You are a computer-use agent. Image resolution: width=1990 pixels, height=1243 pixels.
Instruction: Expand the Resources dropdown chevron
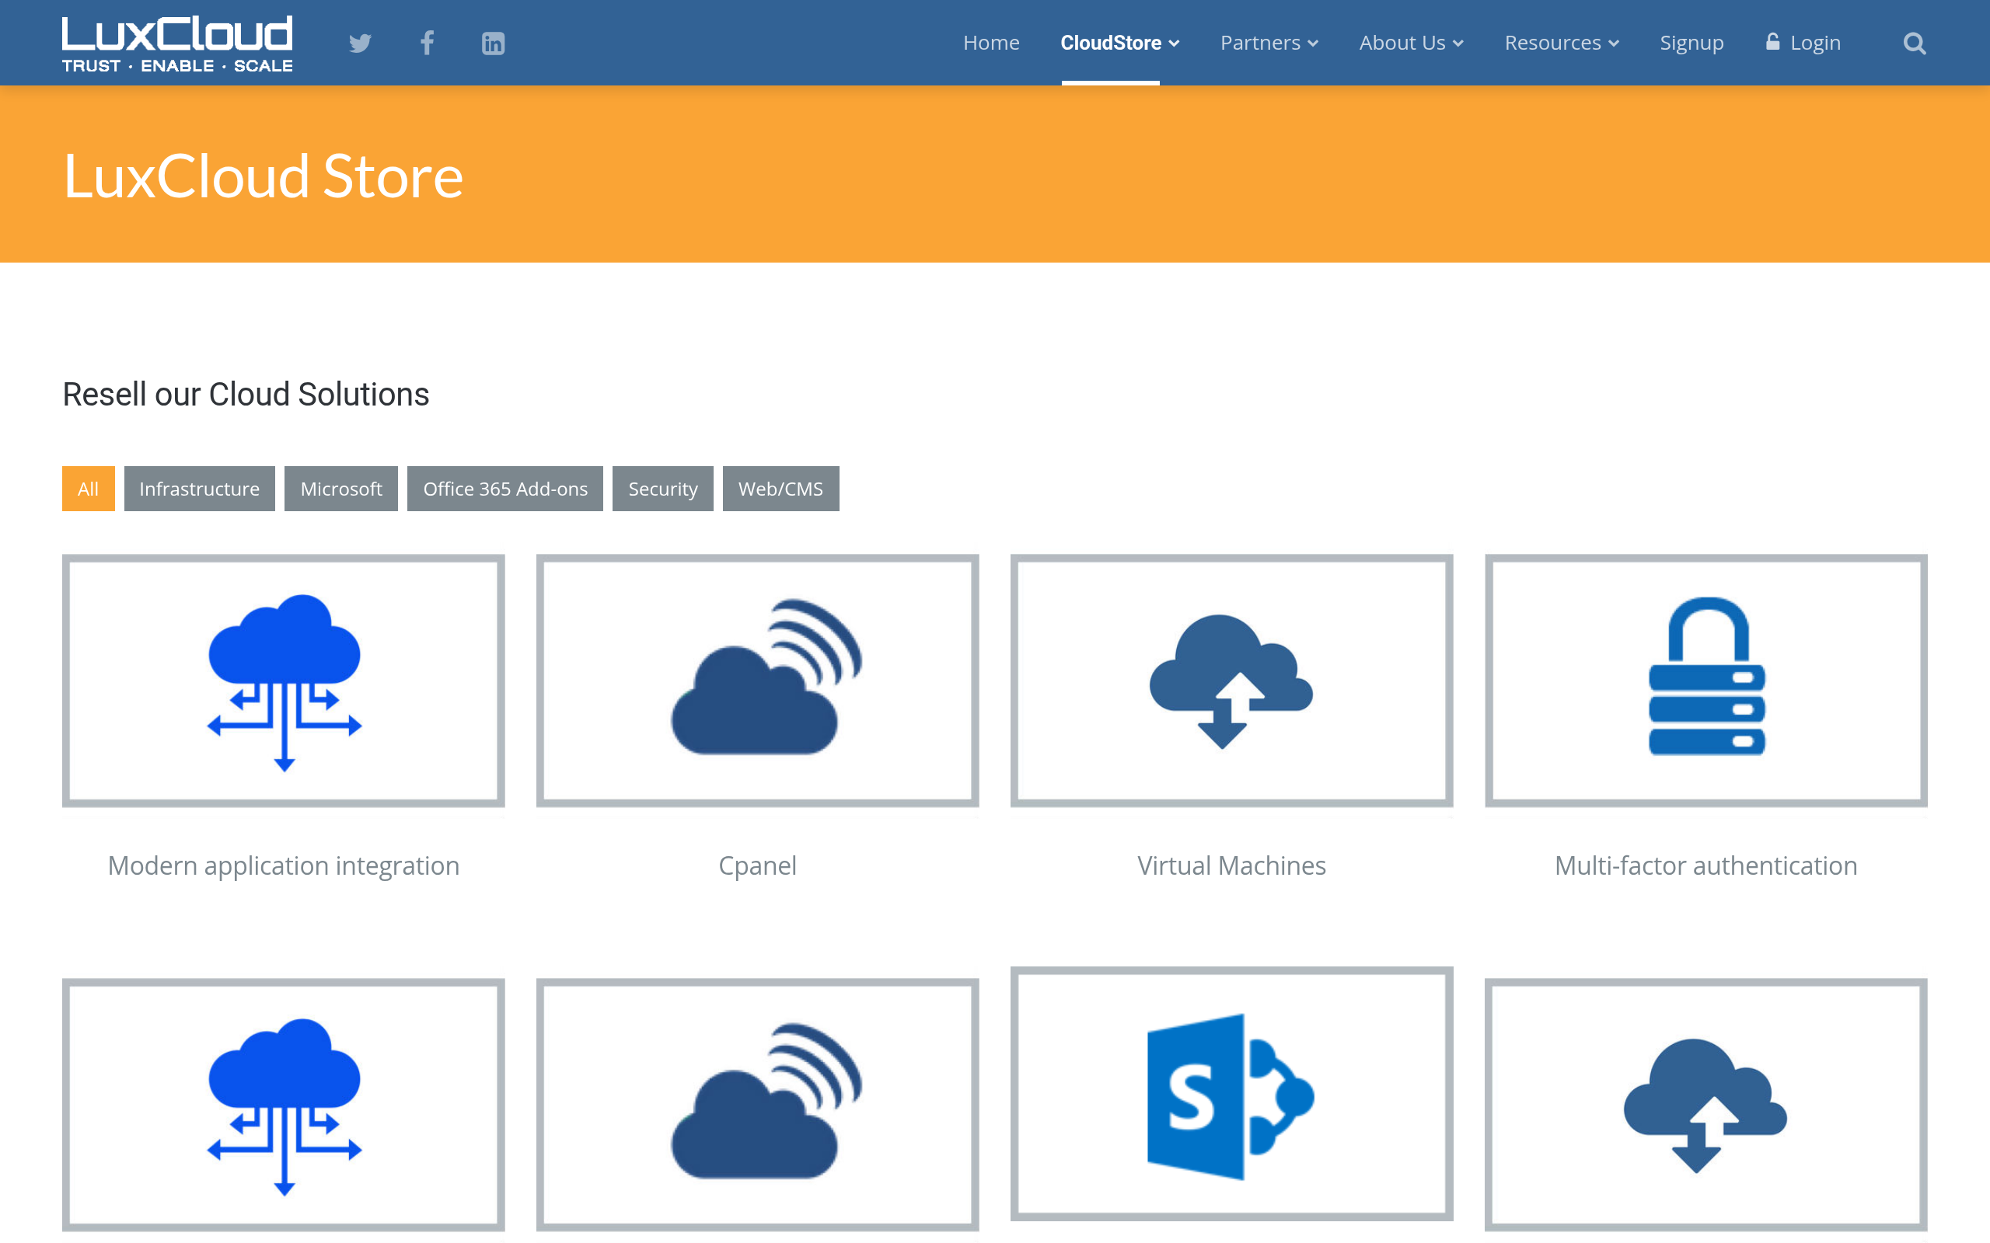1614,44
